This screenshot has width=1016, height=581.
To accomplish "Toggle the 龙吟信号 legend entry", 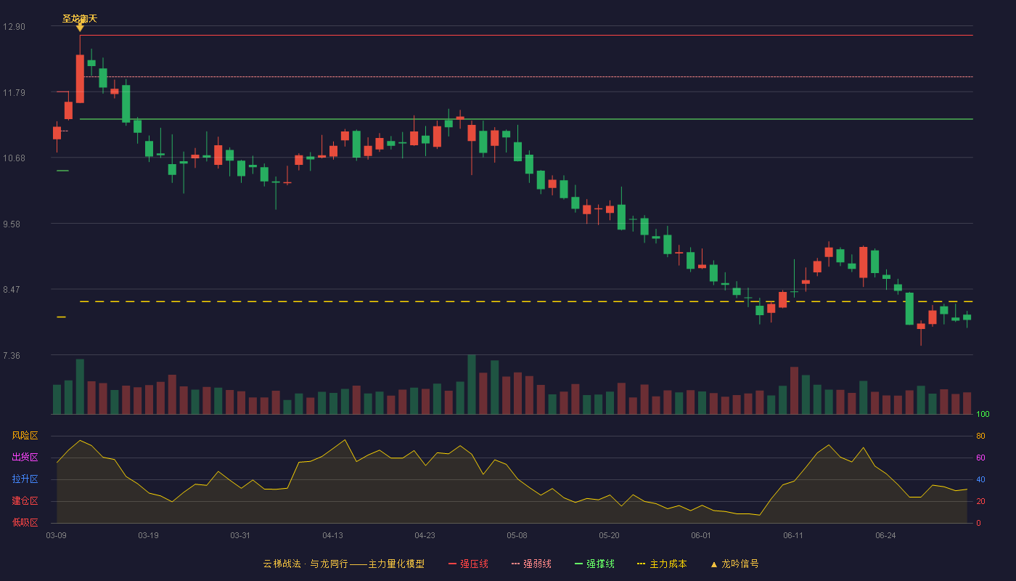I will [734, 564].
